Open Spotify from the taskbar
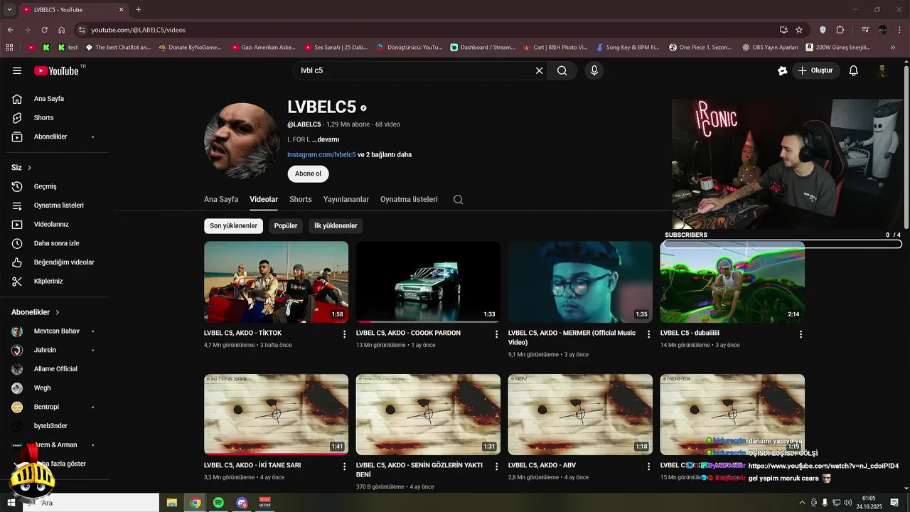Viewport: 910px width, 512px height. click(x=218, y=503)
